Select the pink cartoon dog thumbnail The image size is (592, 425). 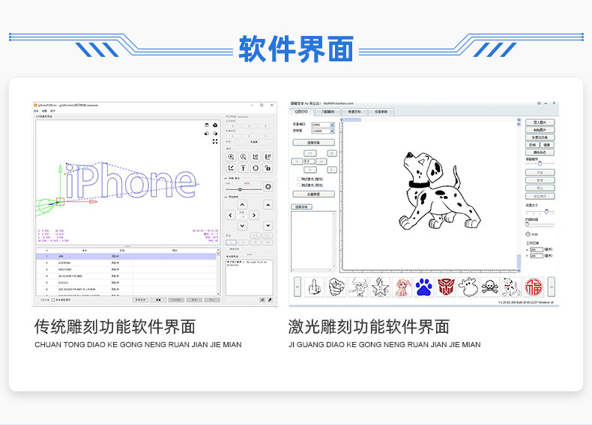(x=402, y=287)
